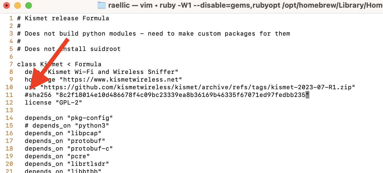Click the commented depends_on "python3" line
The image size is (383, 173).
[67, 126]
